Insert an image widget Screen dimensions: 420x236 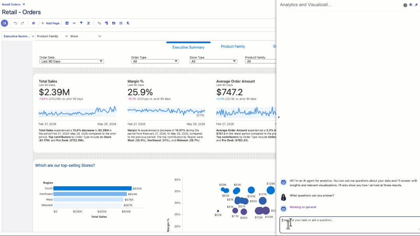click(x=114, y=23)
